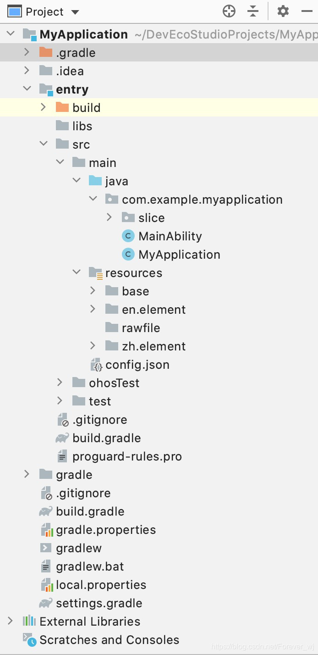The image size is (318, 655).
Task: Select the rawfile folder
Action: pyautogui.click(x=141, y=328)
